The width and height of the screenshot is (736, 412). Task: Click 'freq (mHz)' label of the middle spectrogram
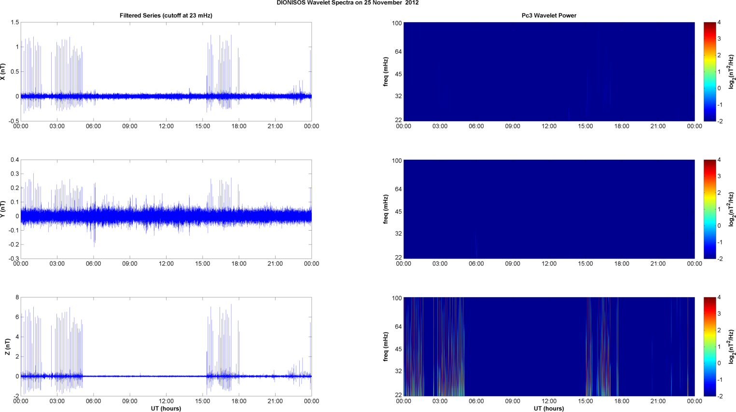point(386,209)
